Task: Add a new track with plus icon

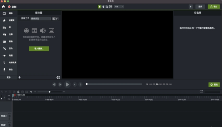Action: coord(9,96)
